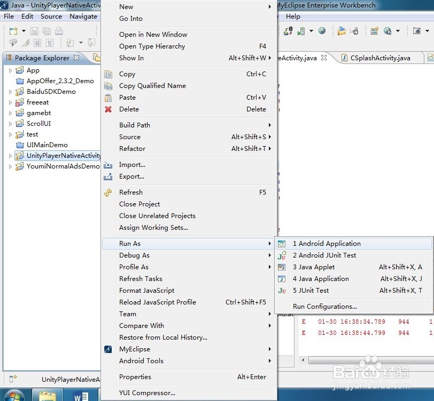
Task: Open the Debug As submenu
Action: tap(190, 255)
